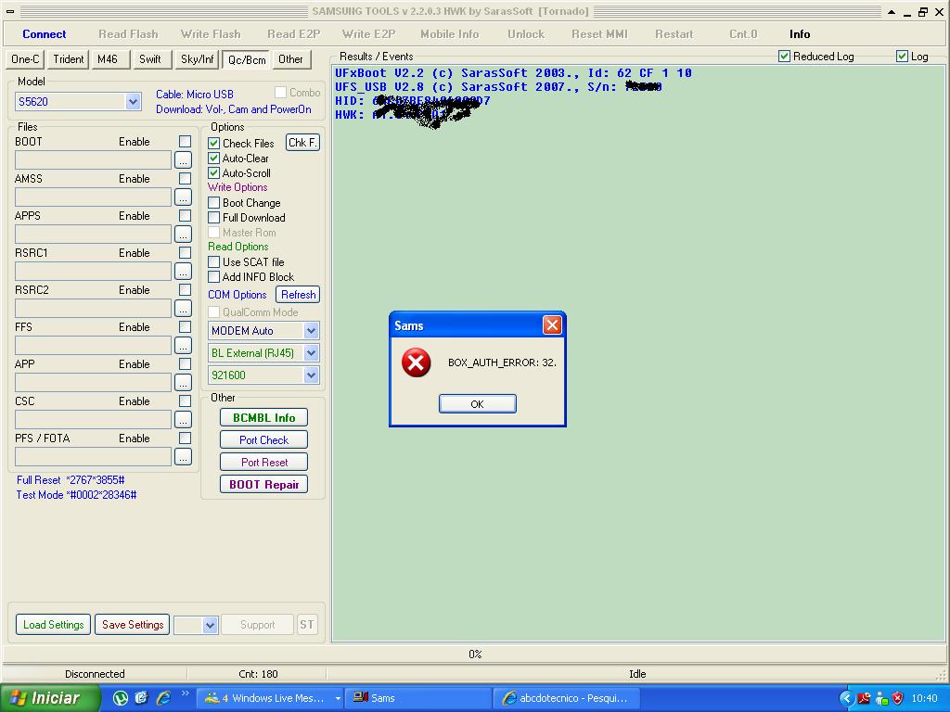Enable the BOOT file checkbox
The width and height of the screenshot is (950, 712).
tap(185, 141)
